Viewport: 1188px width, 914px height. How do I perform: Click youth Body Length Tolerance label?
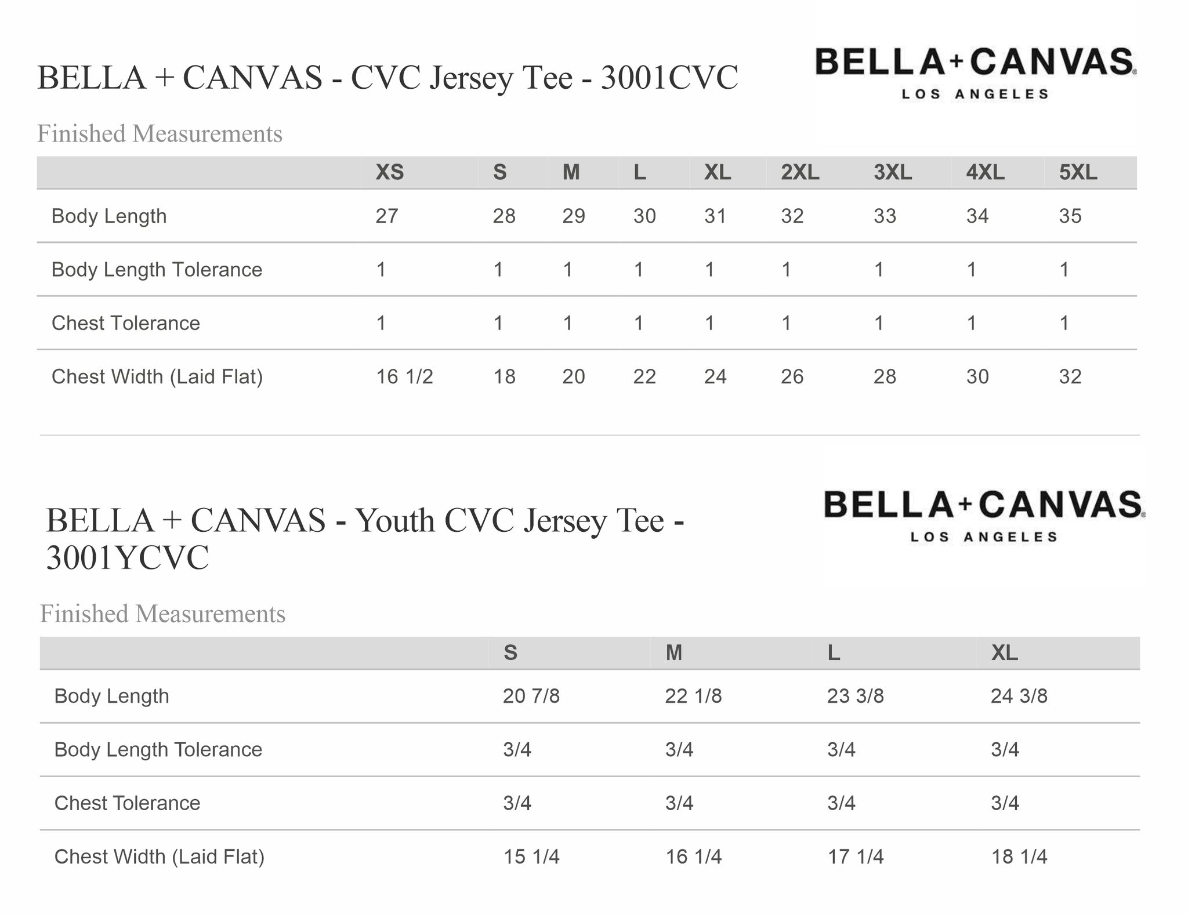click(x=158, y=749)
